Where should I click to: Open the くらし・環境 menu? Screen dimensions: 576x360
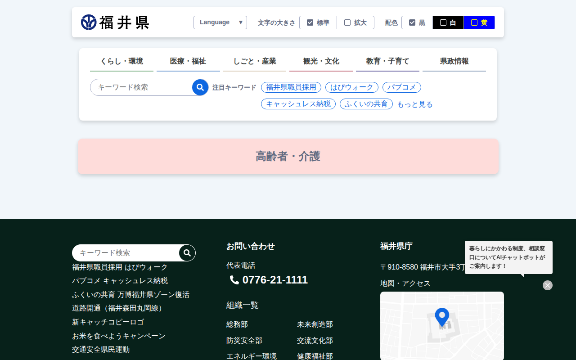[121, 61]
